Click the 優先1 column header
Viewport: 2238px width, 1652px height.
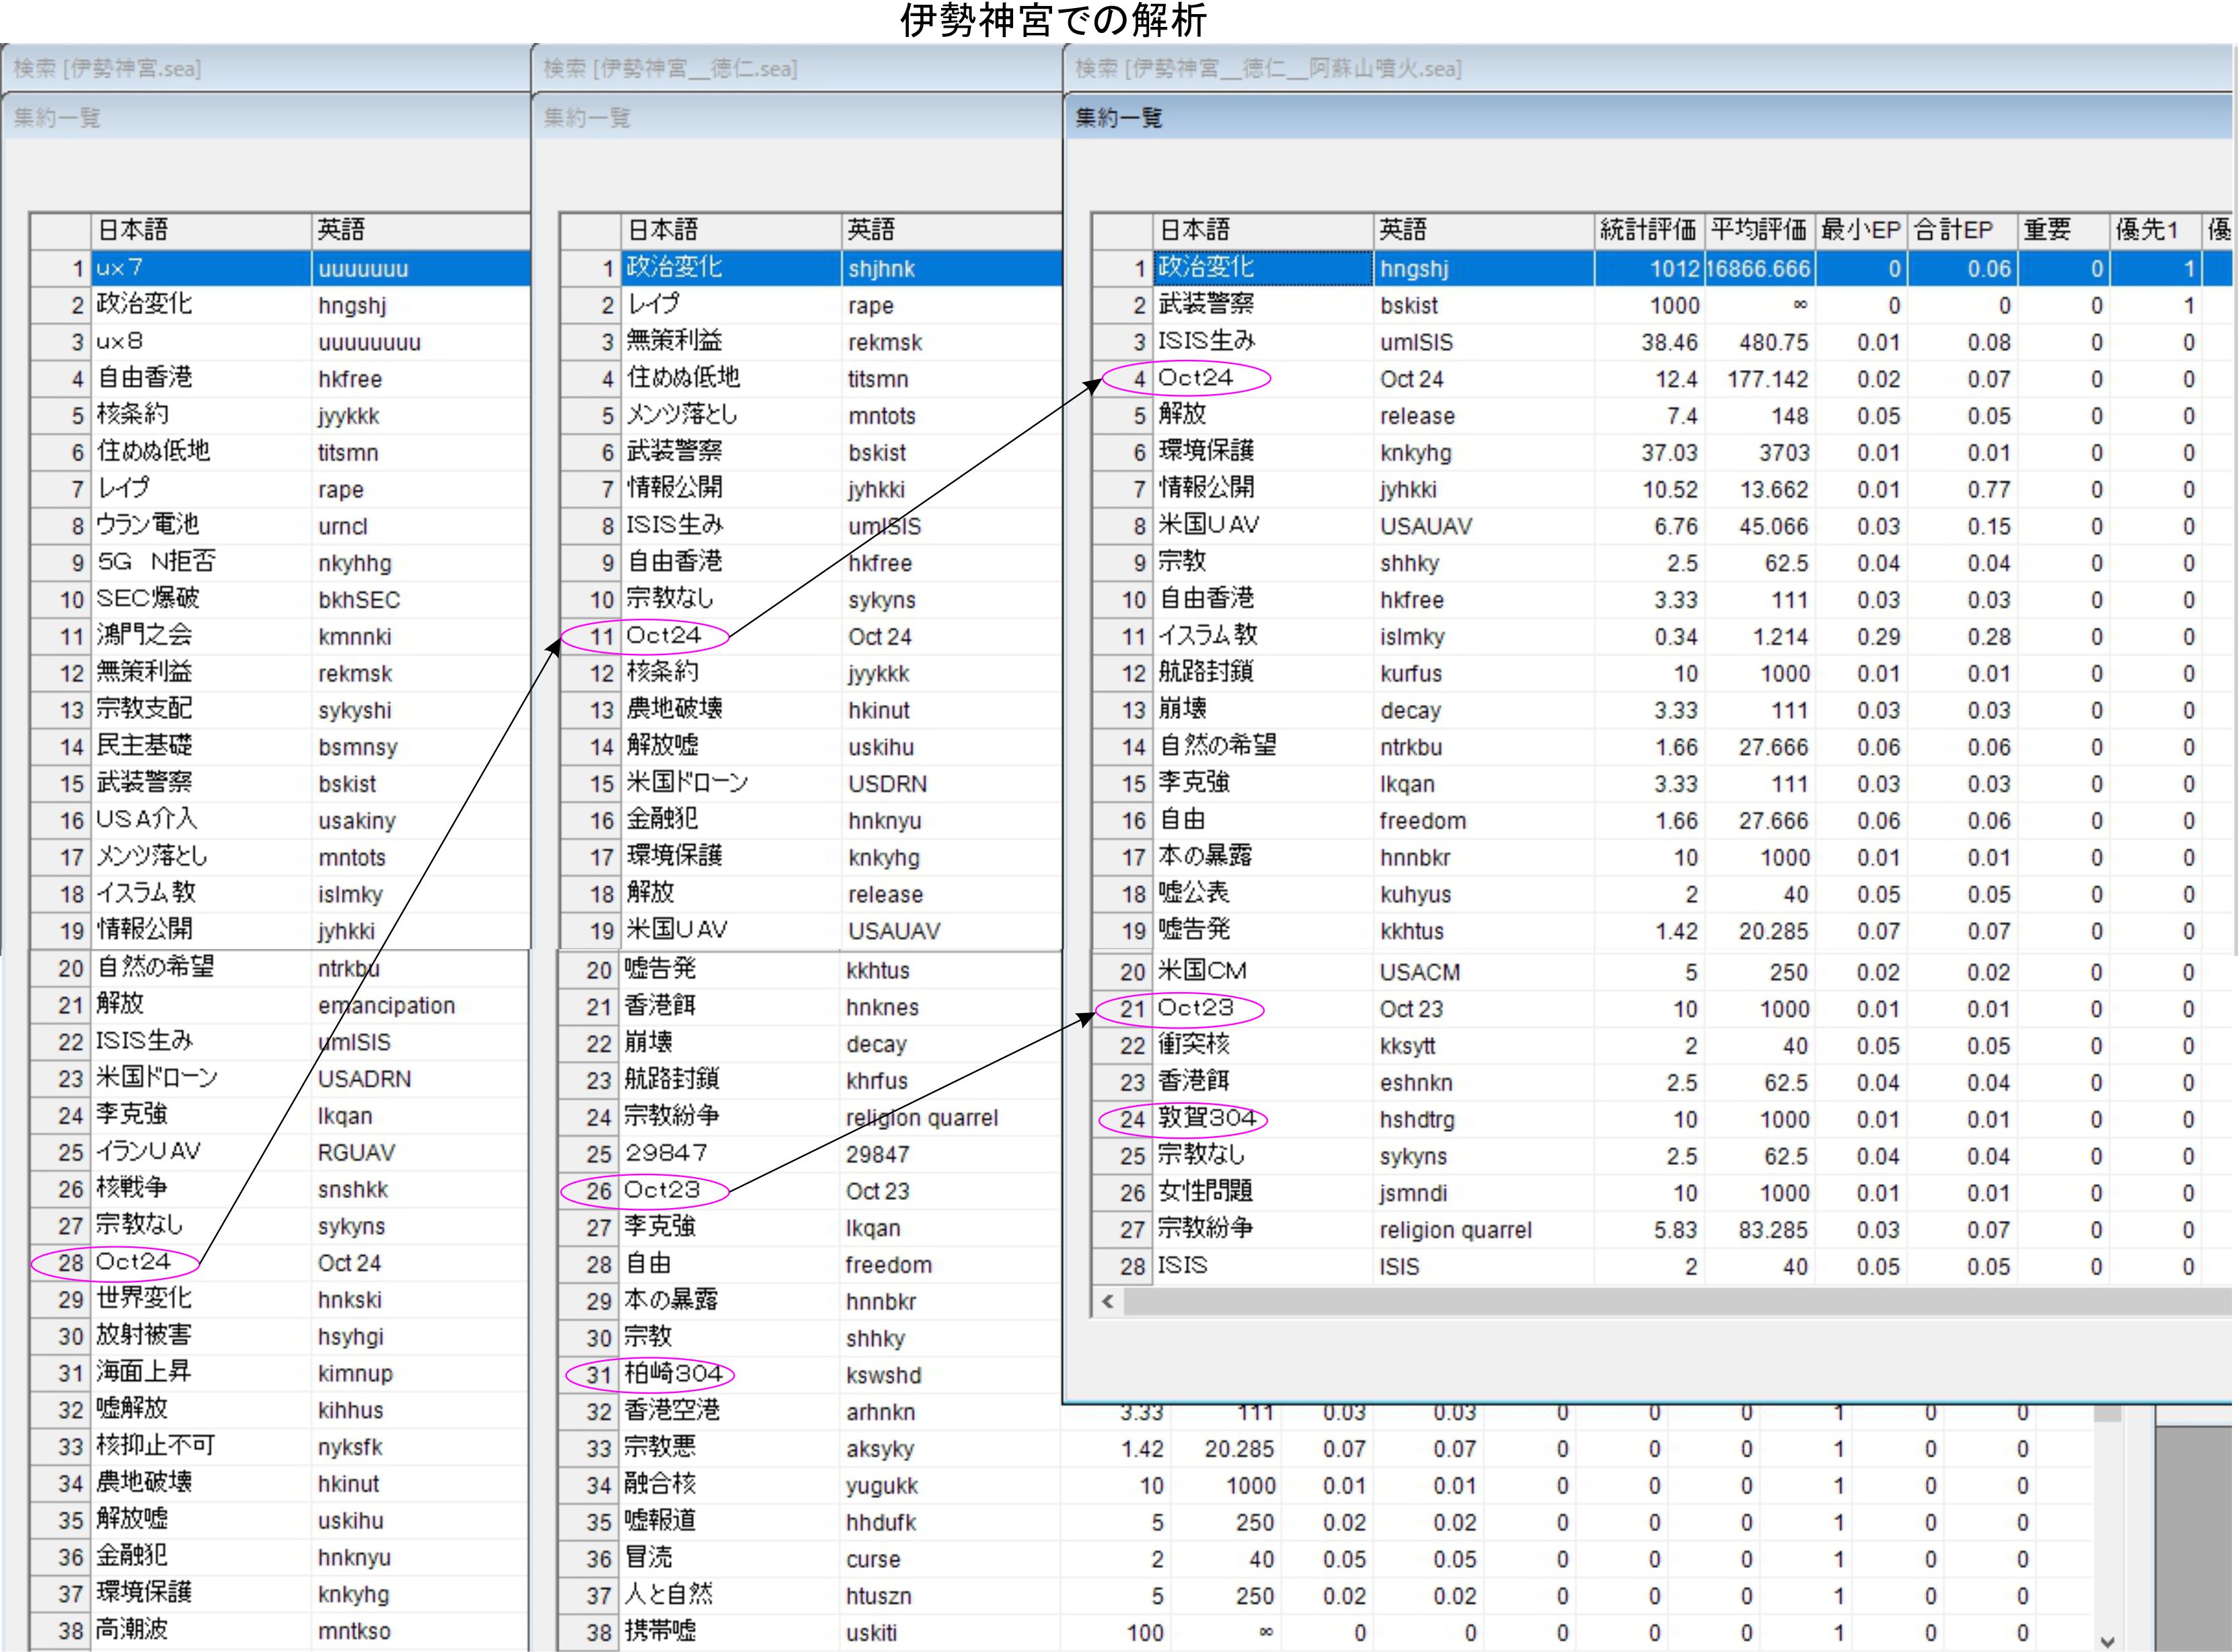click(x=2147, y=230)
